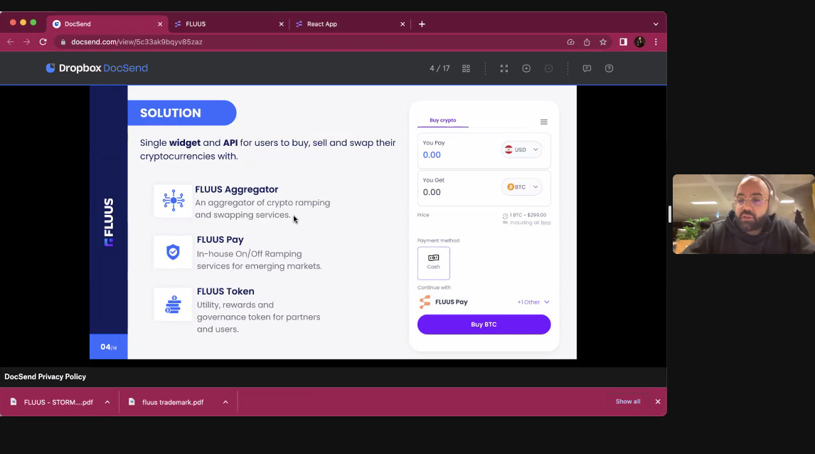Select Cash payment method

[x=434, y=263]
